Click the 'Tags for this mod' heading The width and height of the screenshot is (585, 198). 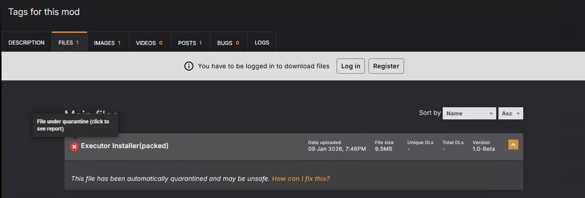point(44,12)
